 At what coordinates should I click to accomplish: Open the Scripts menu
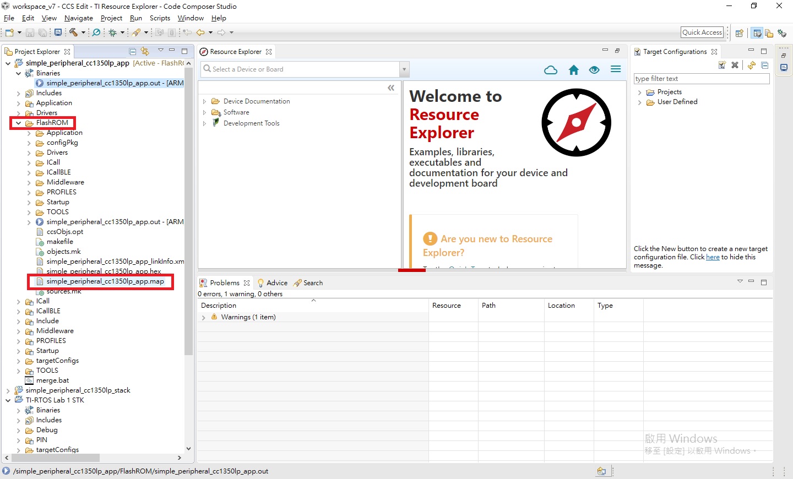coord(160,18)
